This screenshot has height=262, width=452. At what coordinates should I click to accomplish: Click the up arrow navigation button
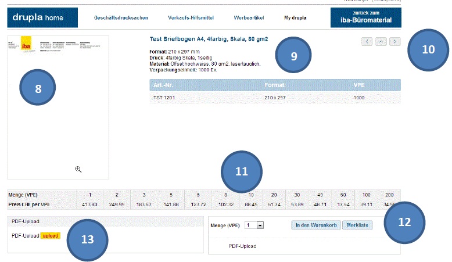point(381,42)
